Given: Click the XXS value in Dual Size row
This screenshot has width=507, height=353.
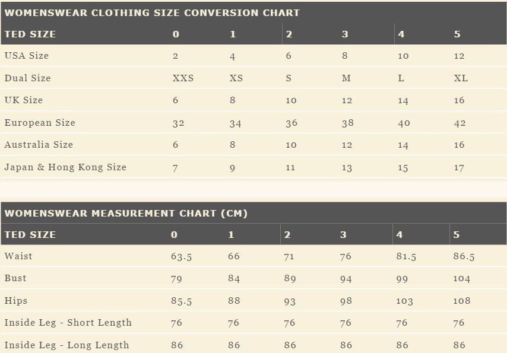Looking at the screenshot, I should coord(183,78).
